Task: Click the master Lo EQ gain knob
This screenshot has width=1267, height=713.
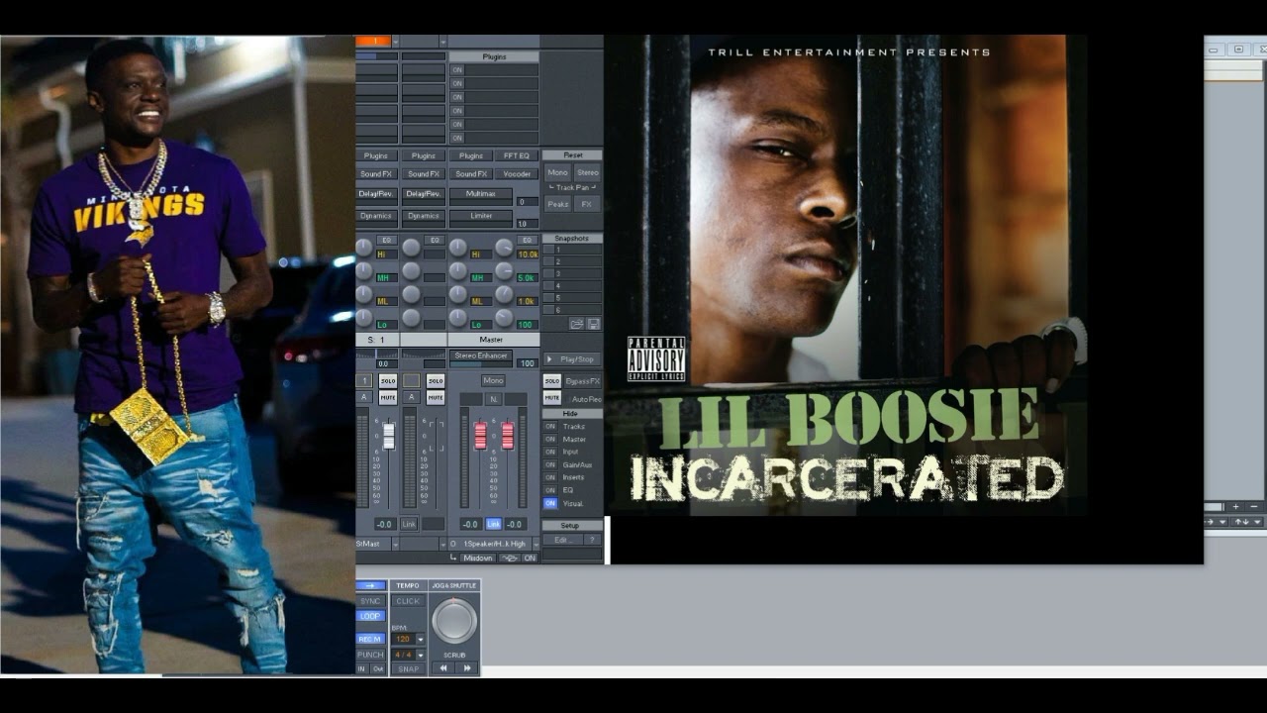Action: [458, 317]
